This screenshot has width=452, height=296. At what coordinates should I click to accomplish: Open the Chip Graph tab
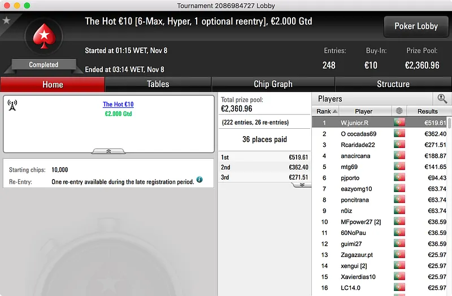point(273,84)
